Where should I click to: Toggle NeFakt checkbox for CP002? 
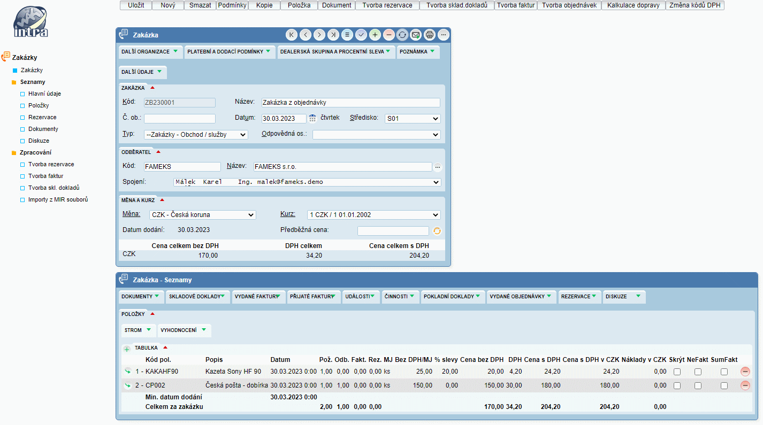[698, 385]
